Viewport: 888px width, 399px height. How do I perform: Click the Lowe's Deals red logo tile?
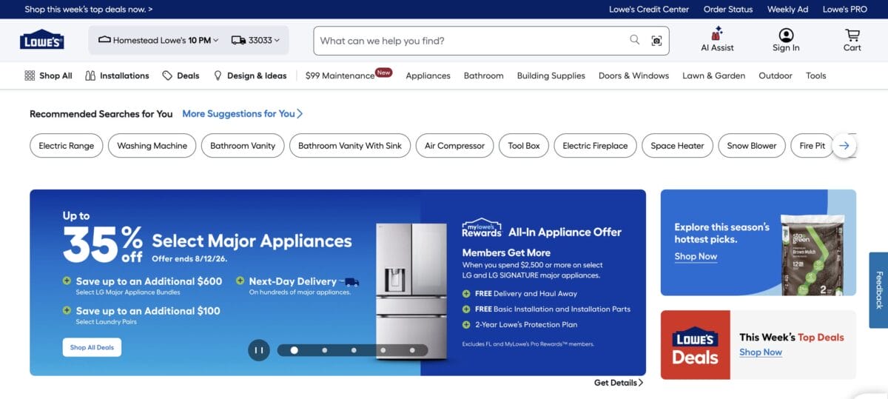(696, 345)
